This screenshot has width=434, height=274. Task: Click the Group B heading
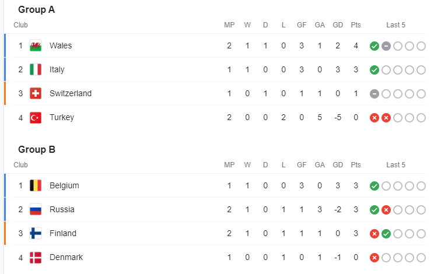pos(36,149)
